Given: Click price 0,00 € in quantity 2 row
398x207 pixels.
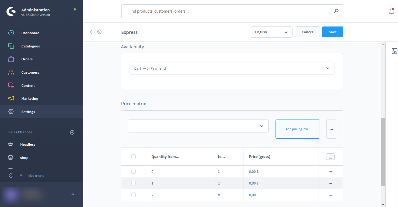Looking at the screenshot, I should [254, 195].
